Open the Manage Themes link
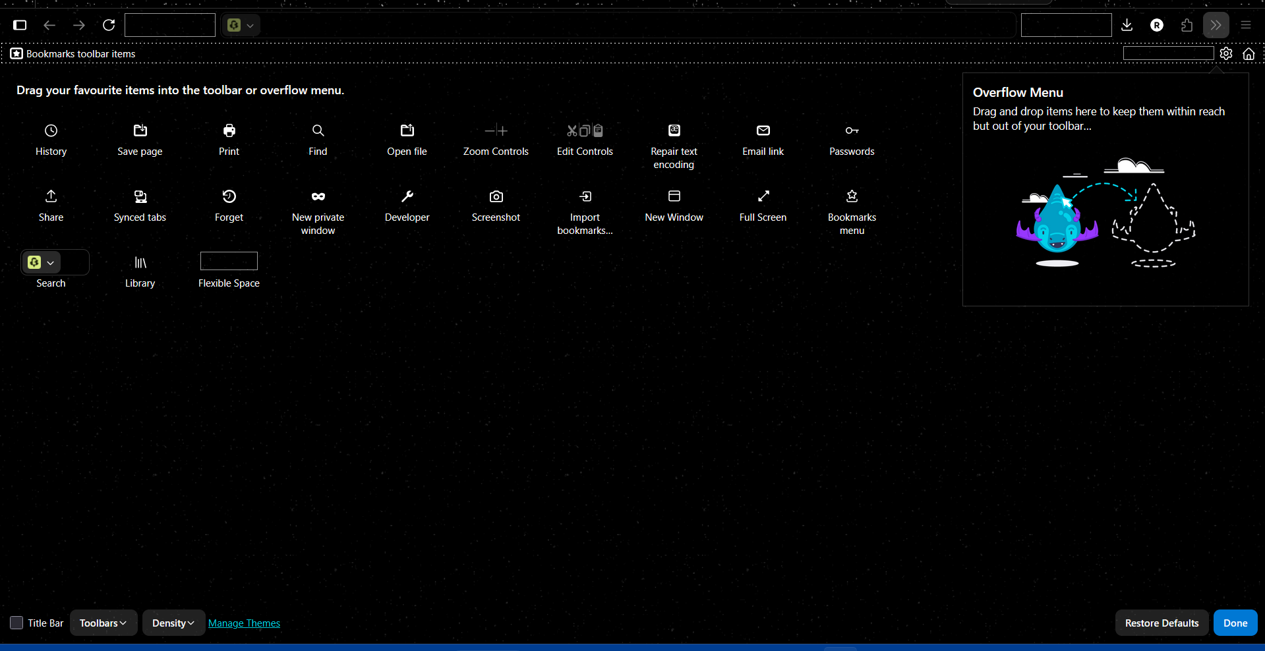This screenshot has height=651, width=1265. 244,623
